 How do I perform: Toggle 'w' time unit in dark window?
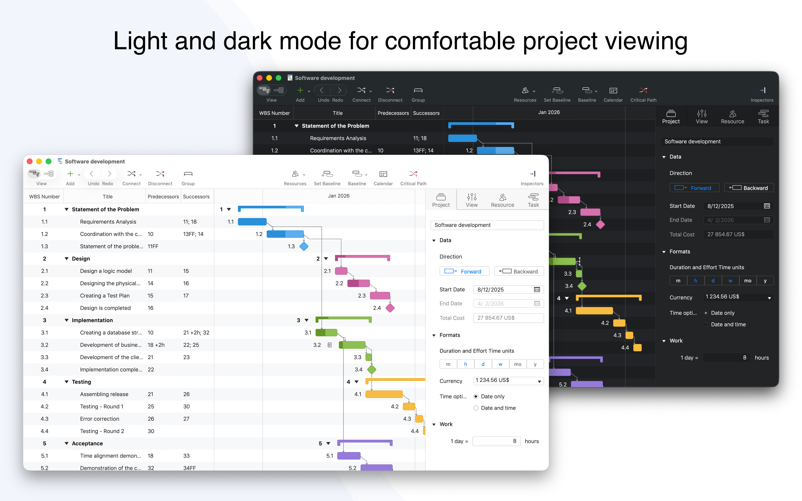(730, 281)
